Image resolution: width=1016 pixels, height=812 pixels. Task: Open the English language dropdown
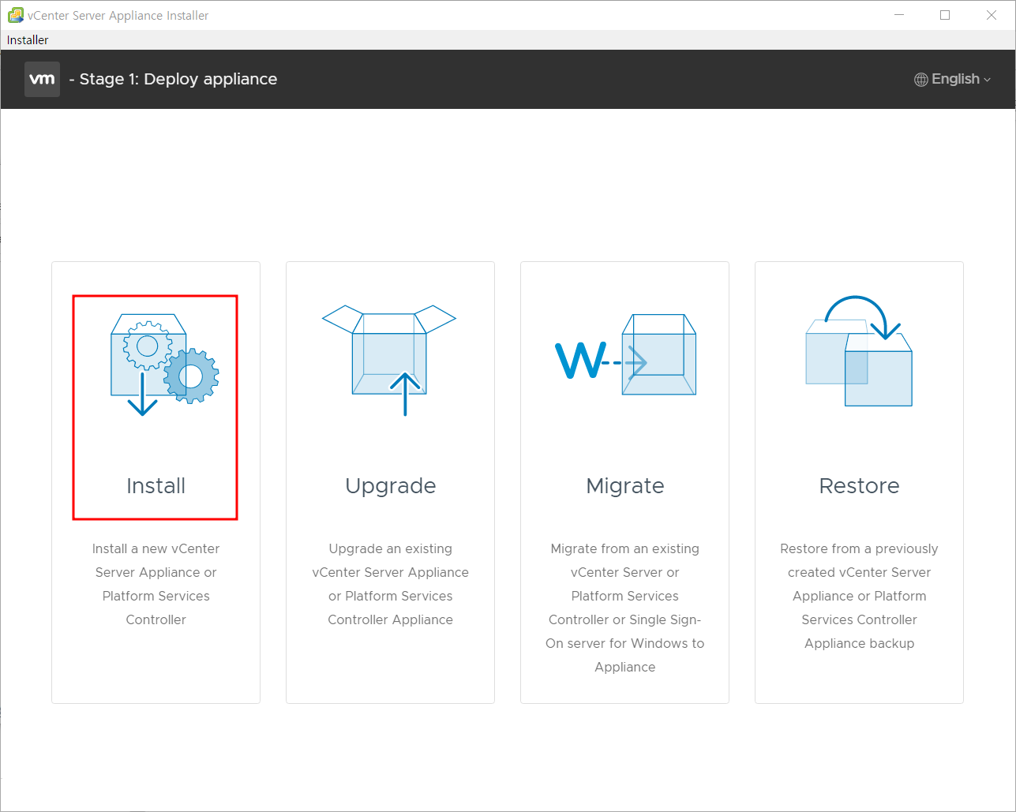pyautogui.click(x=953, y=79)
